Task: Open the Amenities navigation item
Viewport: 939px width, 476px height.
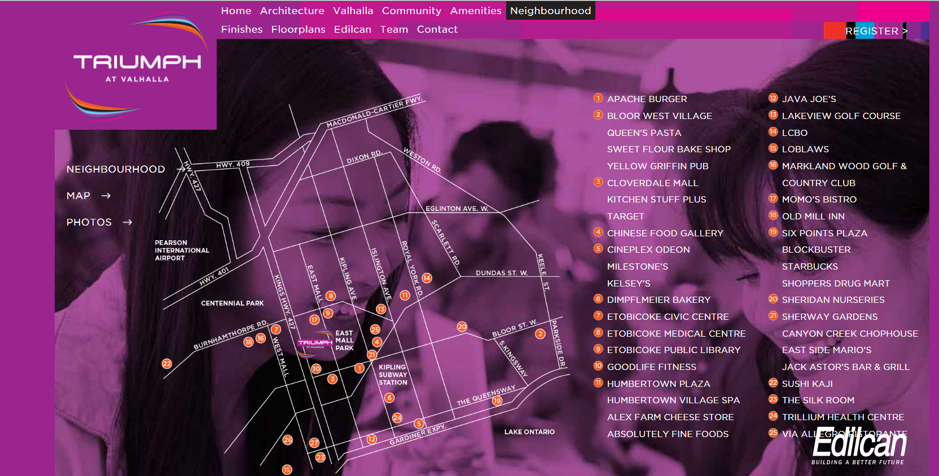Action: [475, 11]
